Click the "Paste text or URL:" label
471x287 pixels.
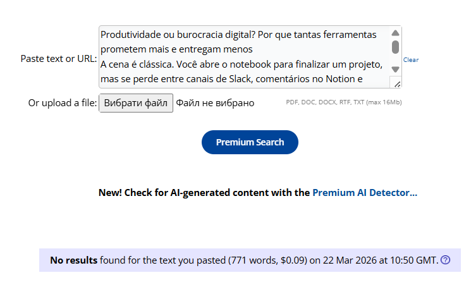(58, 58)
